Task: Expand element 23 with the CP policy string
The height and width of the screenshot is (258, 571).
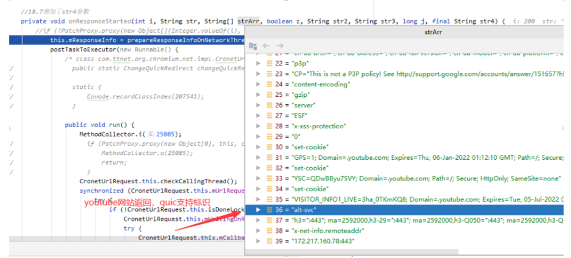Action: 258,74
